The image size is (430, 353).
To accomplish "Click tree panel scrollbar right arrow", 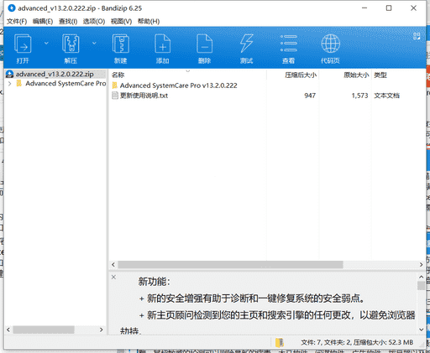I will 102,330.
